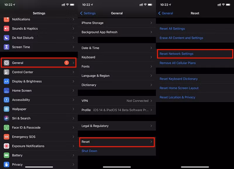Open the VPN Not Connected row
Screen dimensions: 234x169
point(117,101)
